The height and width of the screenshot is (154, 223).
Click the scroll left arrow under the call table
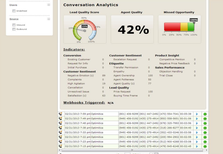click(60, 150)
